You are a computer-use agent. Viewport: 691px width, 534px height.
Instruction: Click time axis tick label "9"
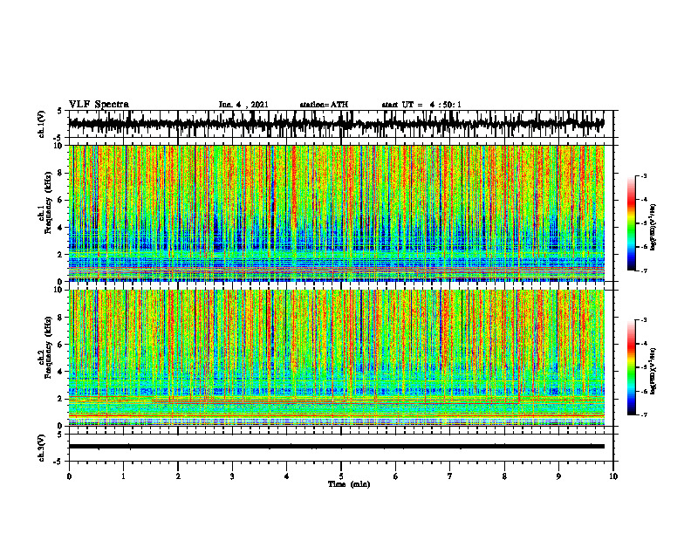(558, 476)
